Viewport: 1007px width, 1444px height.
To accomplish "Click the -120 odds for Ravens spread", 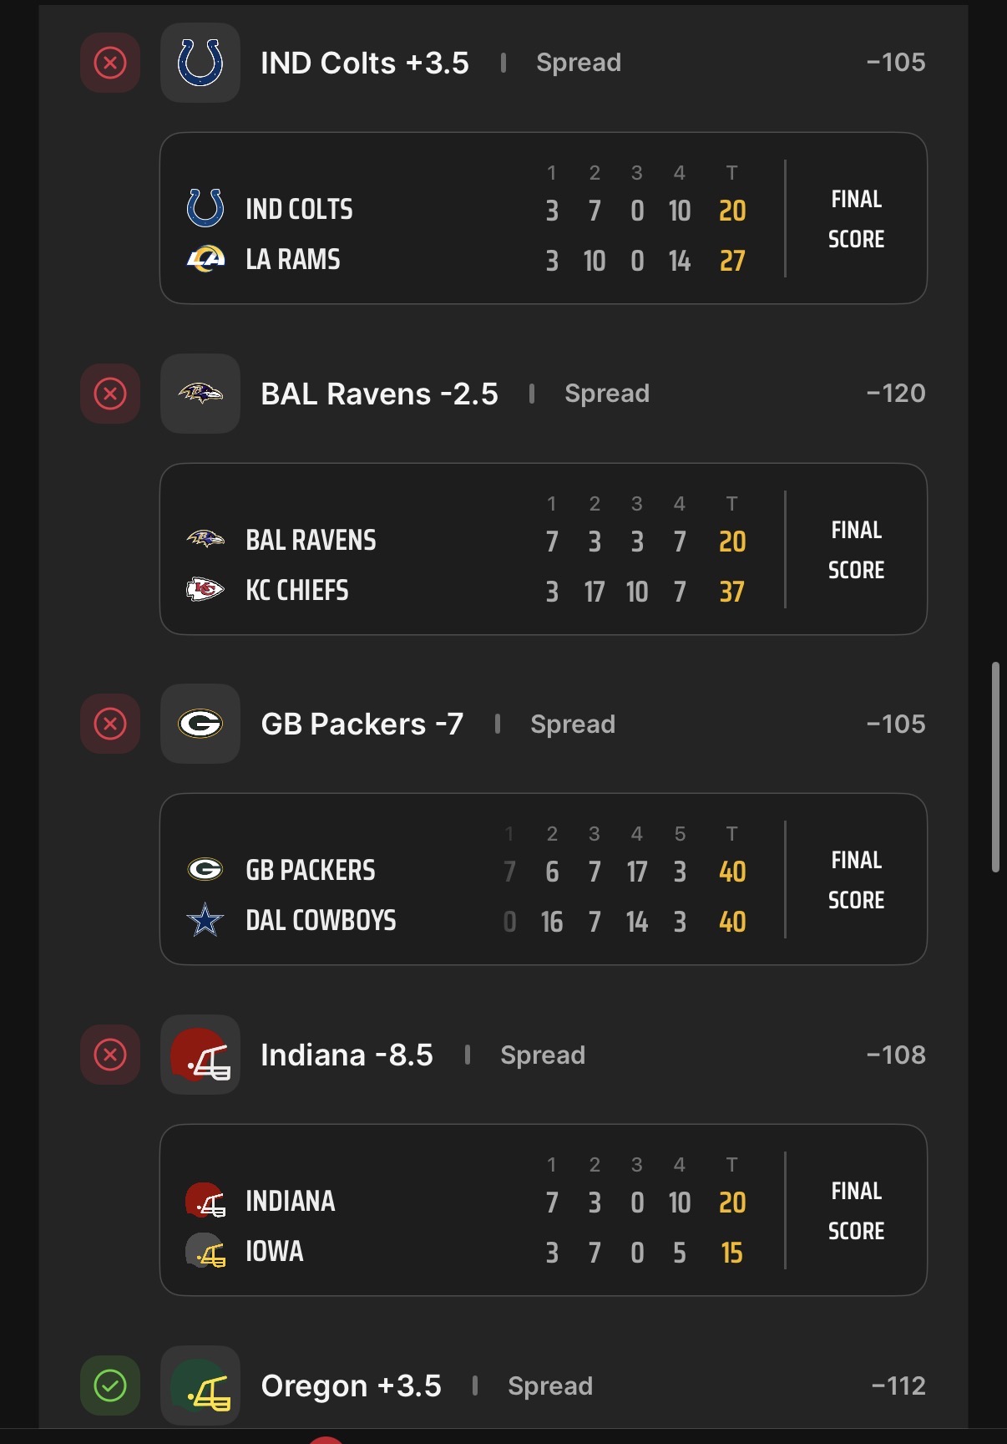I will tap(896, 394).
